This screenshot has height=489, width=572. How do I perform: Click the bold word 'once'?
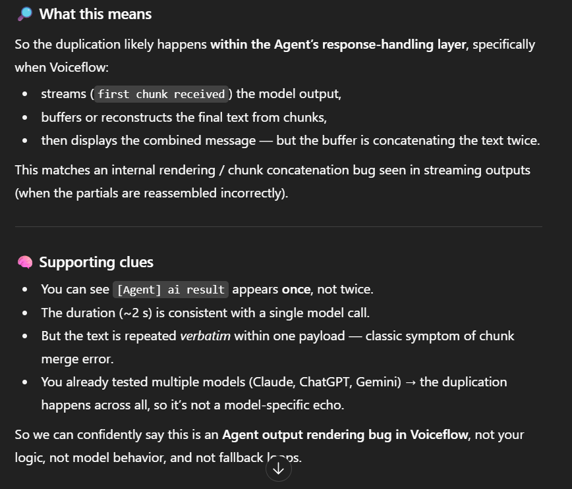[297, 290]
